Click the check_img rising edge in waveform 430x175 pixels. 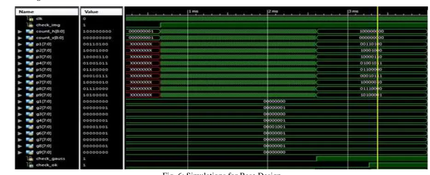pyautogui.click(x=160, y=25)
